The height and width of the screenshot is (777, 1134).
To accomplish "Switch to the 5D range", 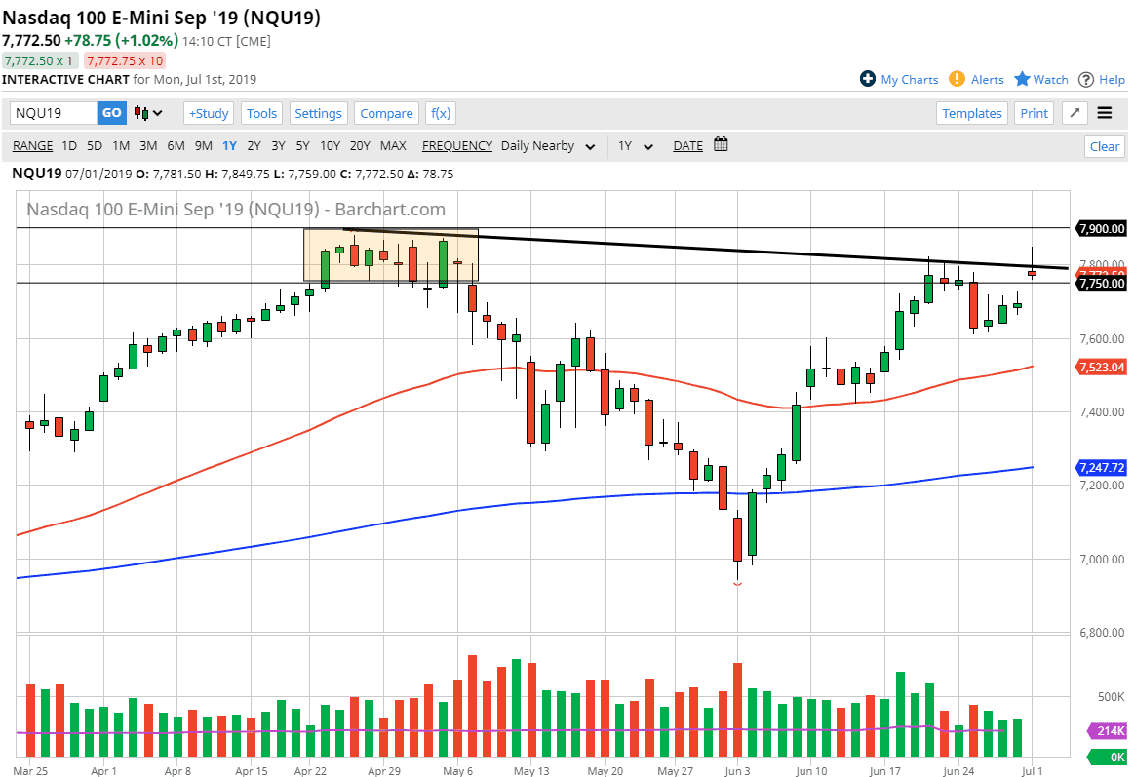I will coord(95,145).
